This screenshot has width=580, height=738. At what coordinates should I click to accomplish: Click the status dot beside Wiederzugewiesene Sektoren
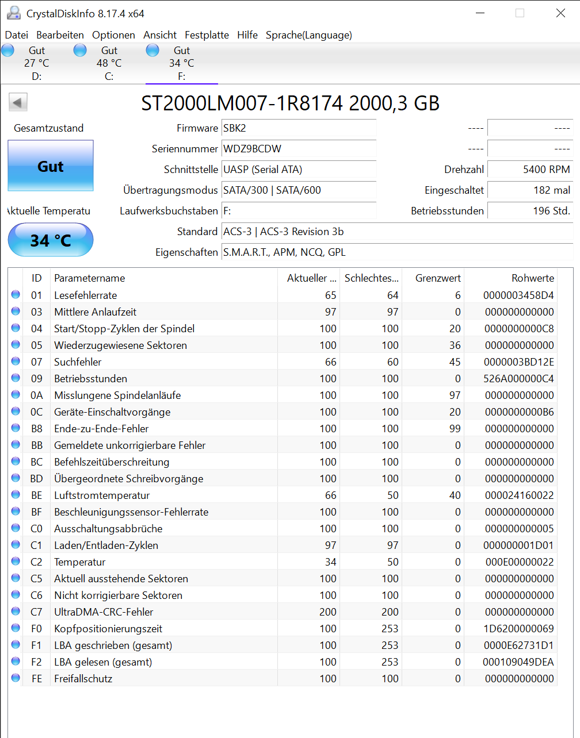(16, 345)
